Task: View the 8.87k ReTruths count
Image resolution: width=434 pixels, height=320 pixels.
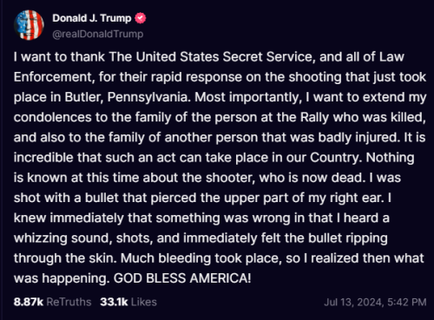Action: coord(29,302)
